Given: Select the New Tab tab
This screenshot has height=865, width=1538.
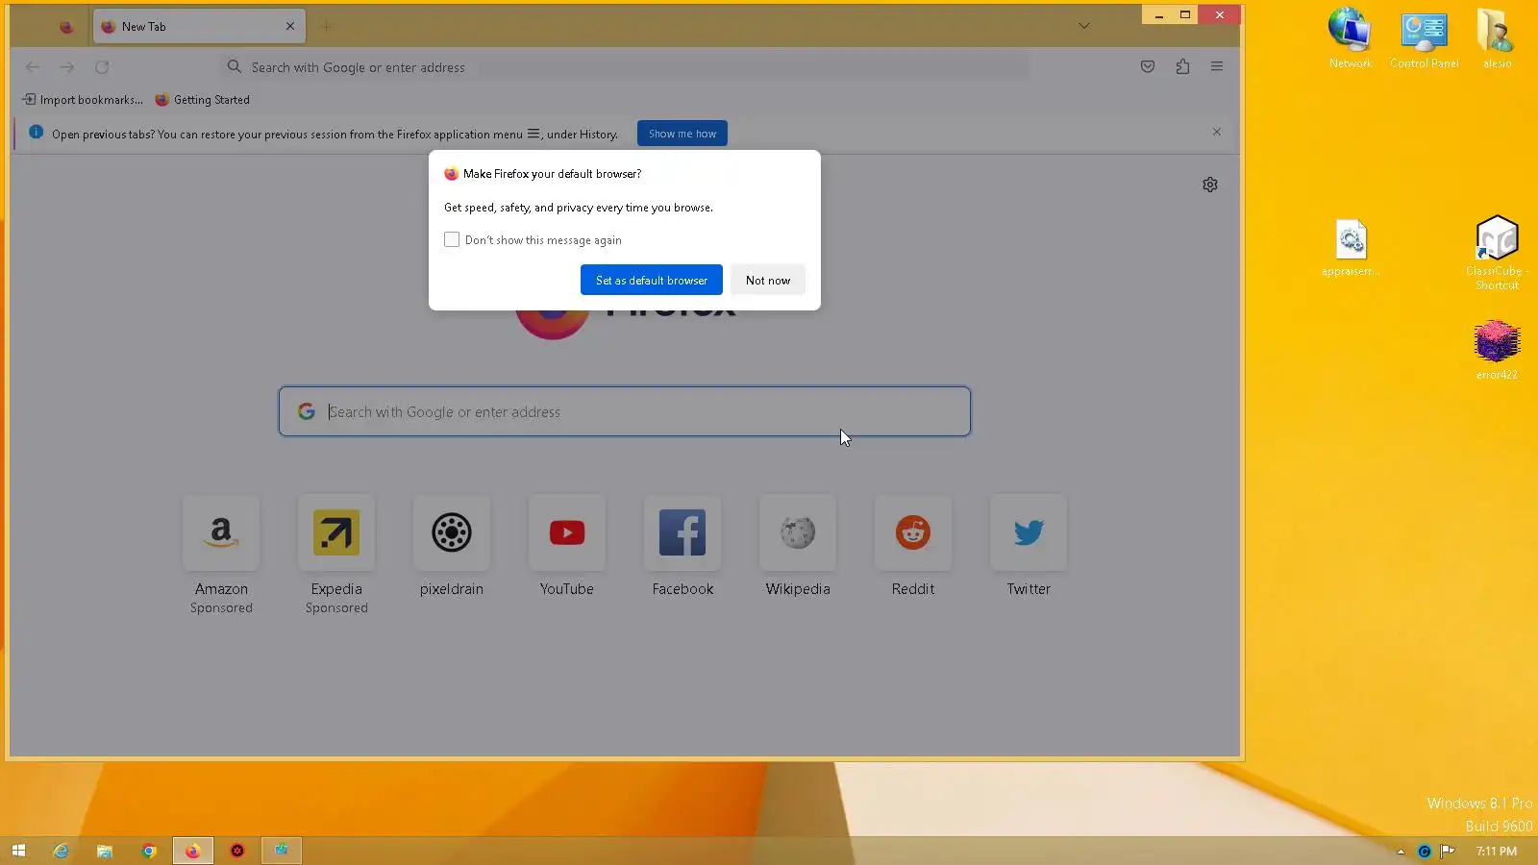Looking at the screenshot, I should click(x=200, y=27).
